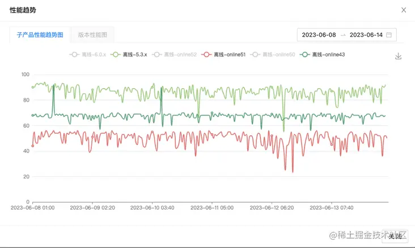415x248 pixels.
Task: Toggle 离线-online52 series legend
Action: tap(175, 55)
